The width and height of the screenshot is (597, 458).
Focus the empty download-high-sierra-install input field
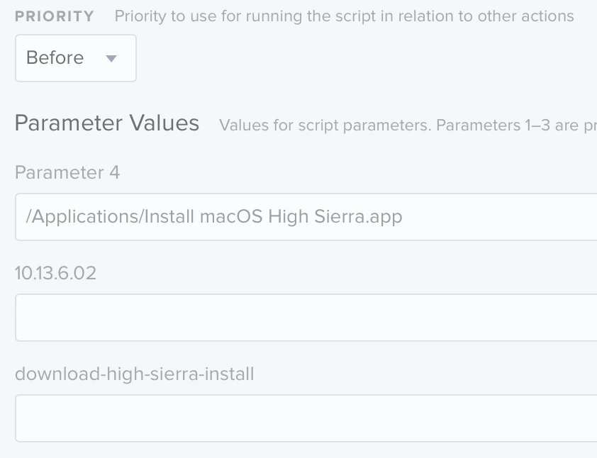click(306, 418)
